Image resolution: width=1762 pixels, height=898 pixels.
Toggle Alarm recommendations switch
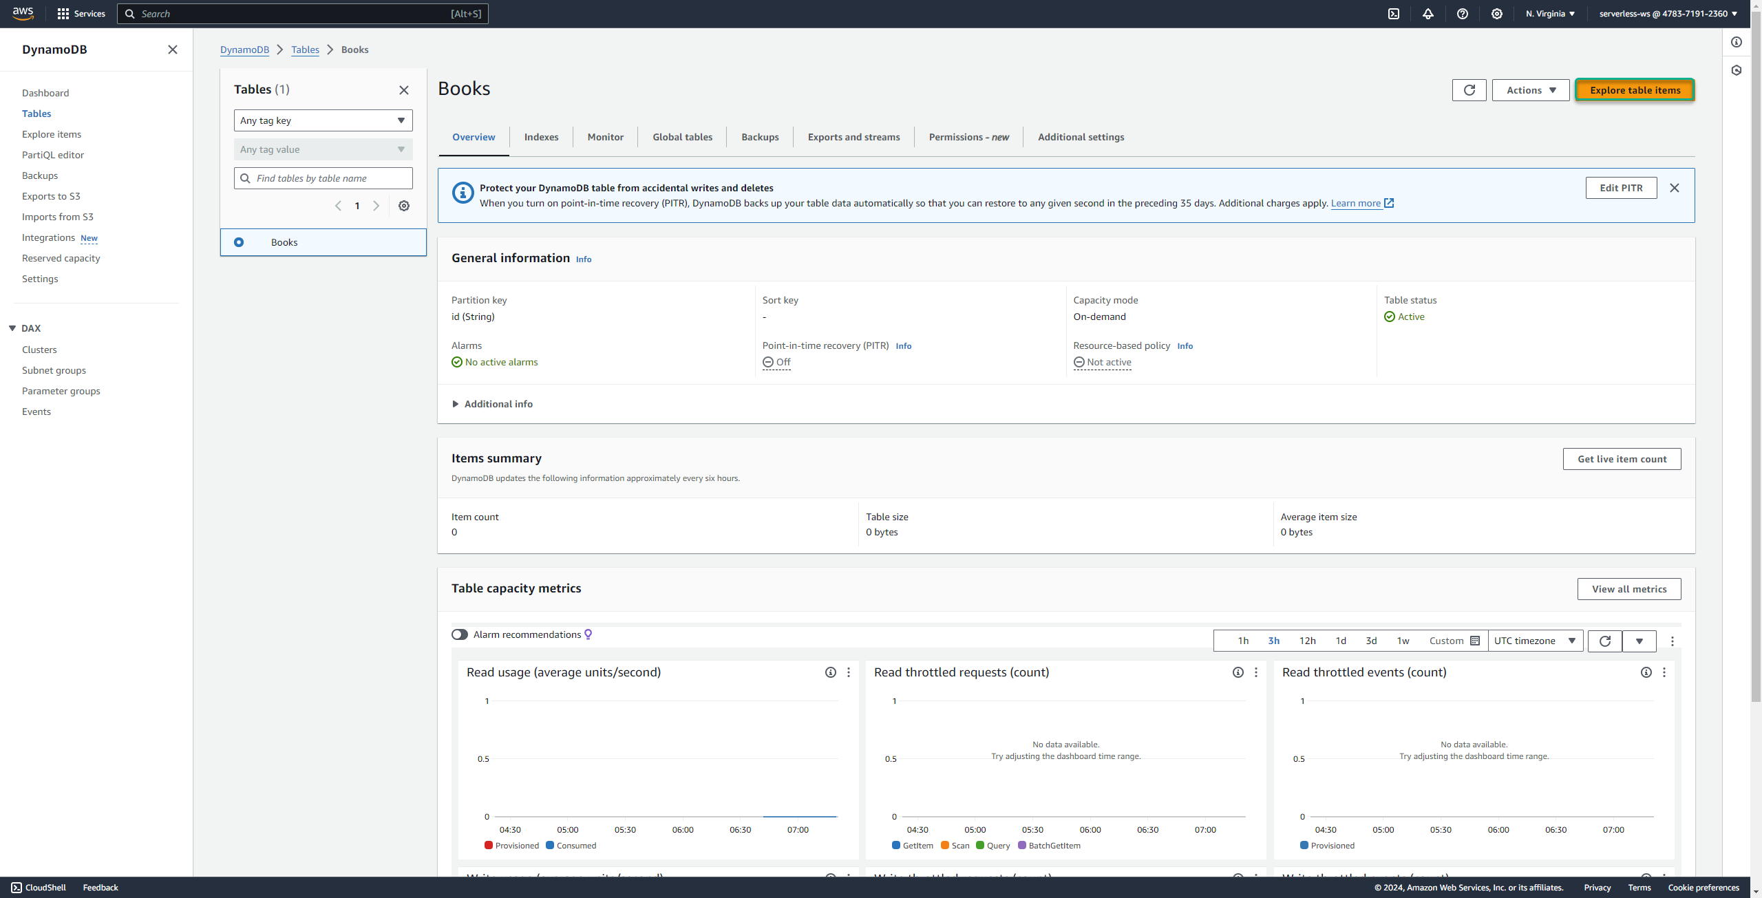460,634
